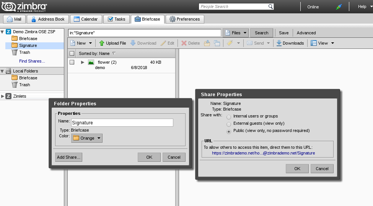Open the Files search type dropdown

click(236, 33)
